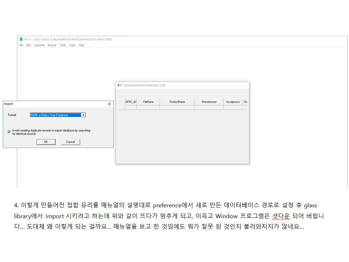Open the Record menu
Viewport: 349px width, 262px height.
52,45
